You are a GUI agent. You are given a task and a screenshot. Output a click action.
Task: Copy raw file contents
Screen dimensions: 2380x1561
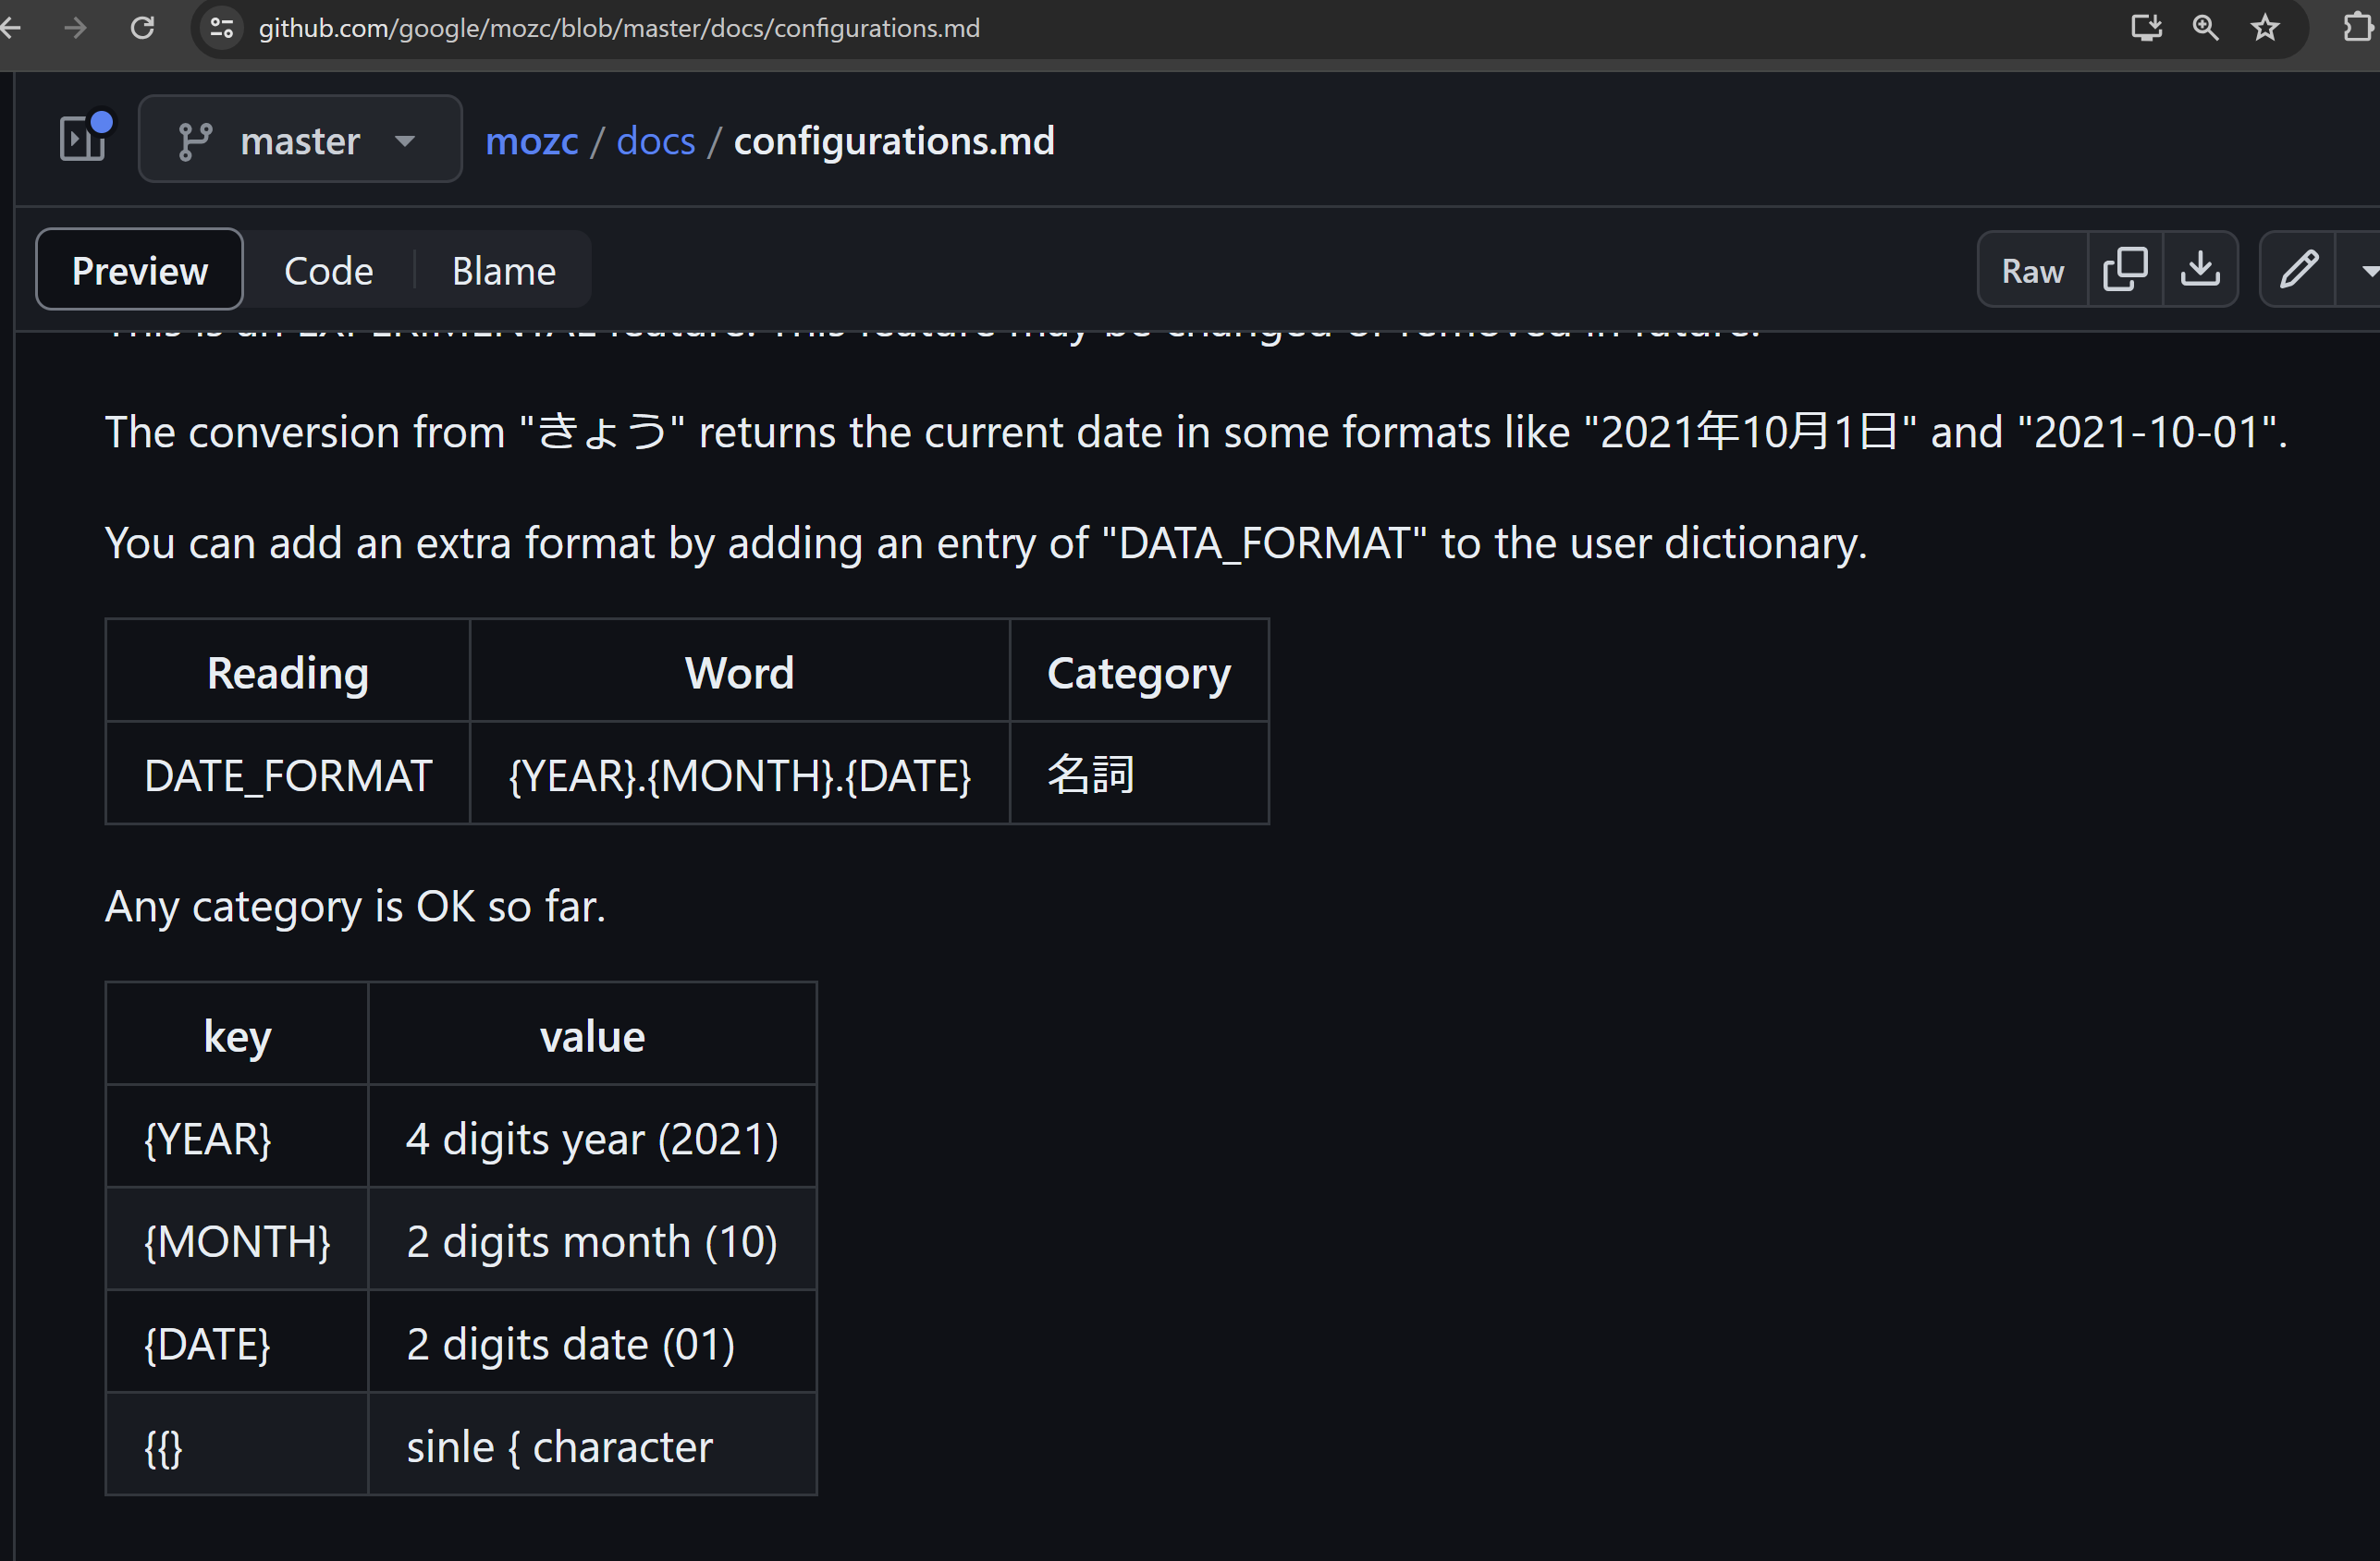[2125, 270]
